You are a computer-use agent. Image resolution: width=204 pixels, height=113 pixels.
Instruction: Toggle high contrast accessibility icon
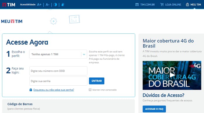[x=55, y=5]
